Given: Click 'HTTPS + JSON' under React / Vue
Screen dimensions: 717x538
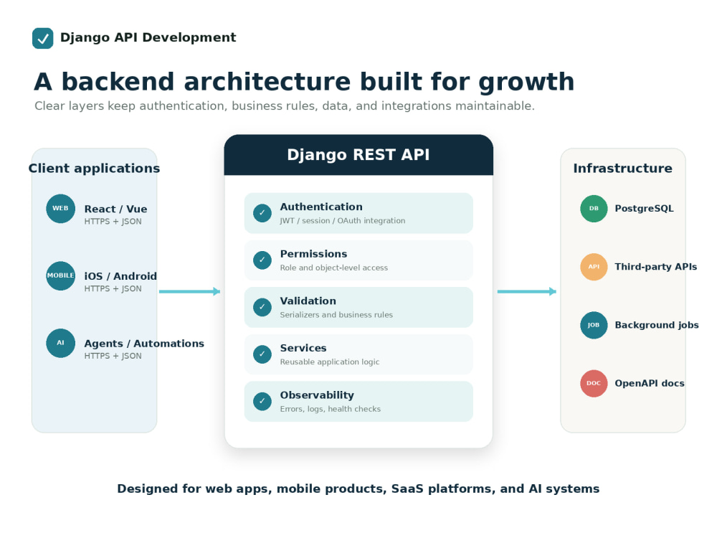Looking at the screenshot, I should tap(113, 222).
